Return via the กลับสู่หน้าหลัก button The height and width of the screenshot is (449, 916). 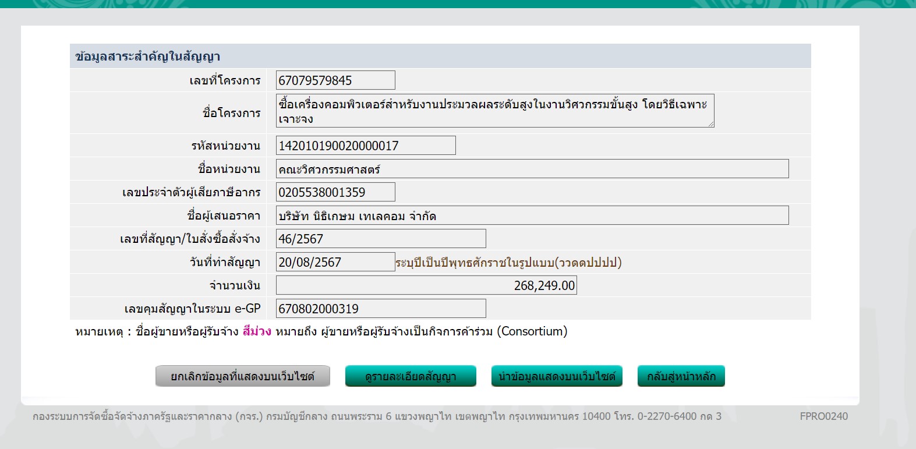tap(681, 376)
